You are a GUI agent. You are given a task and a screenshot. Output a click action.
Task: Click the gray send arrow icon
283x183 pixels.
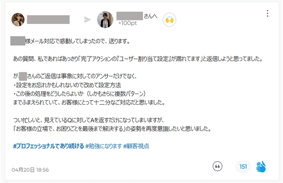(x=87, y=20)
